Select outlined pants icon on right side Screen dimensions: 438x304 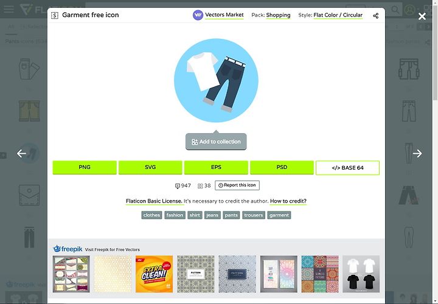pyautogui.click(x=409, y=111)
